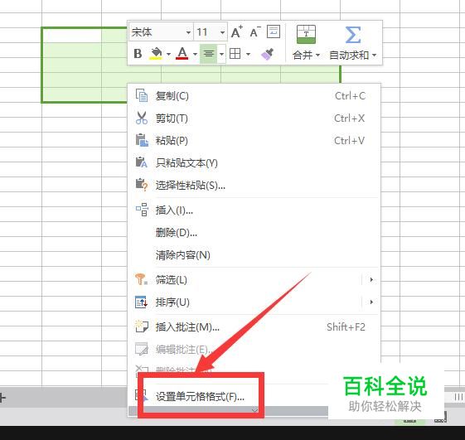This screenshot has height=440, width=465.
Task: Click paste-special icon beside 选择性粘贴
Action: [x=142, y=185]
